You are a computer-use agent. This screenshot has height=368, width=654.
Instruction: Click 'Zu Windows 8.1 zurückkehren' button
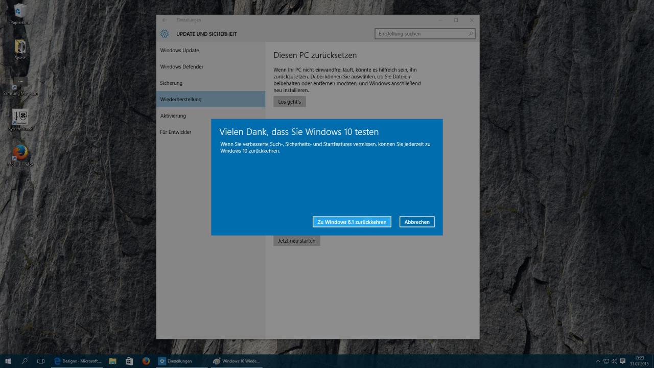click(352, 222)
